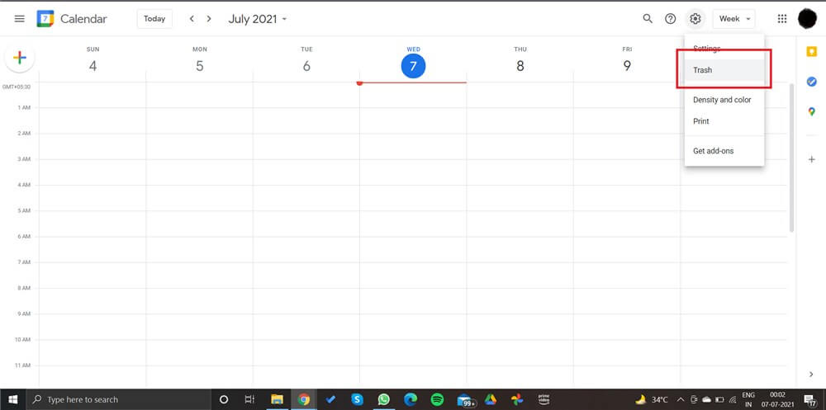
Task: Open Google Maps in side panel
Action: click(x=811, y=112)
